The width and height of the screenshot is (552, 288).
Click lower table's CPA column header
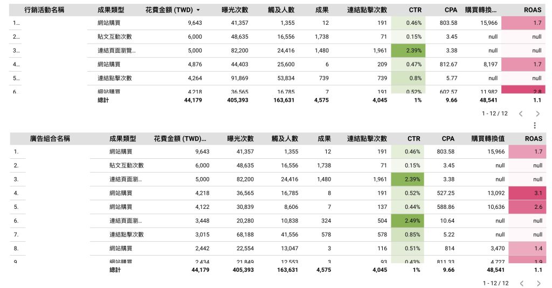click(448, 138)
